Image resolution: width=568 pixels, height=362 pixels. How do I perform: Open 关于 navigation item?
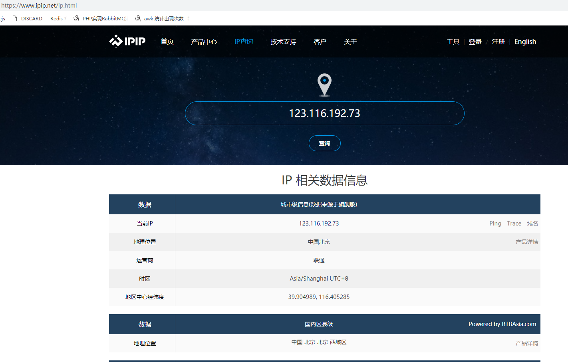(x=350, y=42)
